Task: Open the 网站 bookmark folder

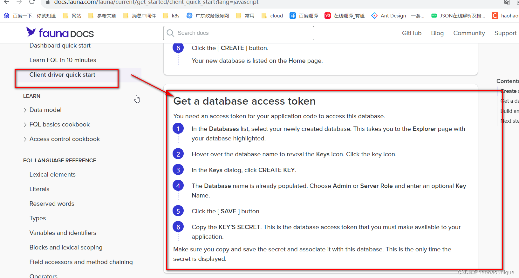Action: coord(72,16)
